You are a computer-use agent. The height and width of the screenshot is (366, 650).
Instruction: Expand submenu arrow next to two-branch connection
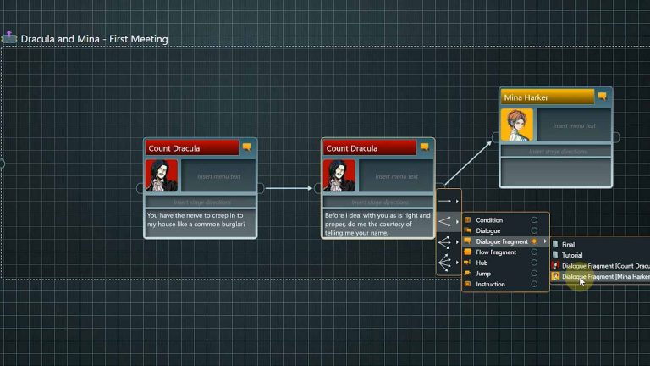[x=457, y=222]
